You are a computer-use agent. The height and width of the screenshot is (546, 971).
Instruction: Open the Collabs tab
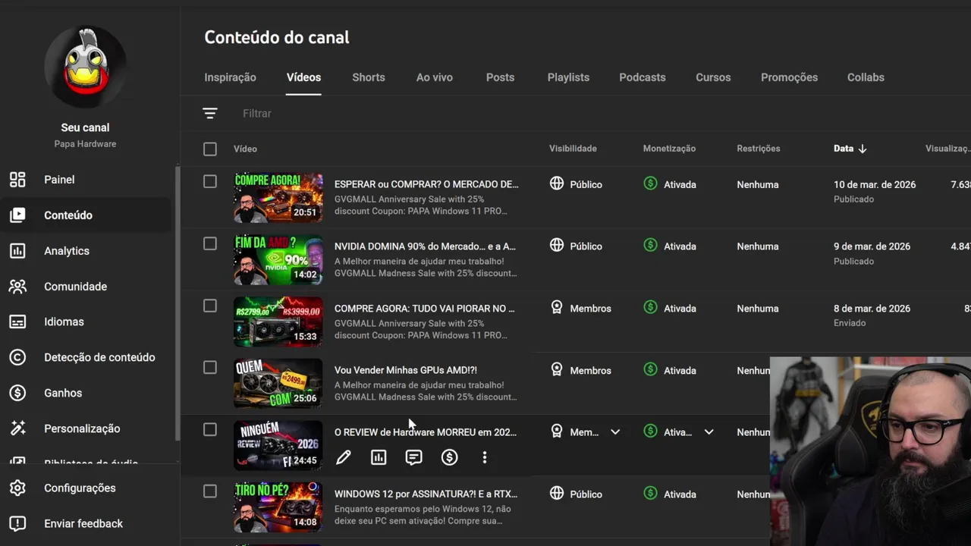pos(866,77)
